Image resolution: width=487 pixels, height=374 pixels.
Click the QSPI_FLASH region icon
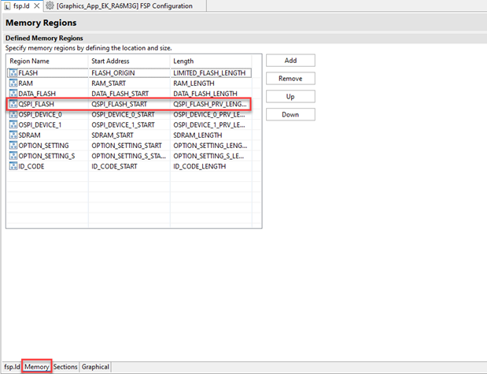[13, 104]
